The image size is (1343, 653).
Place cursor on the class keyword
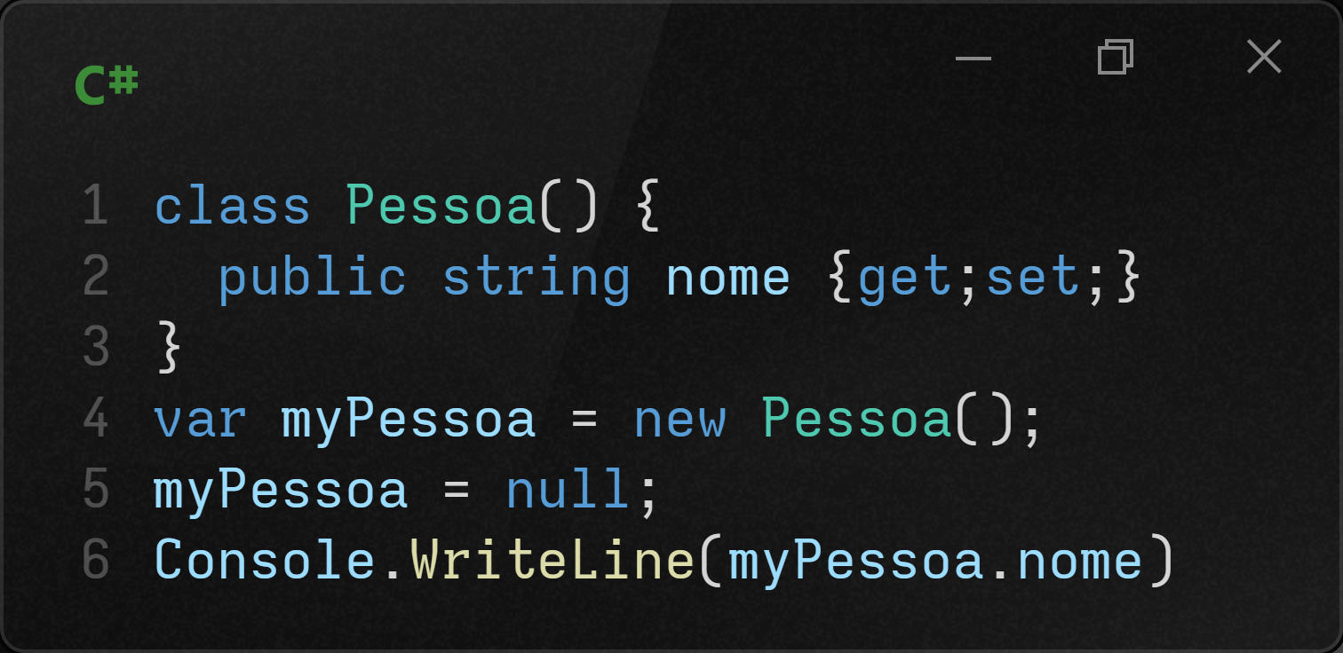(x=233, y=206)
